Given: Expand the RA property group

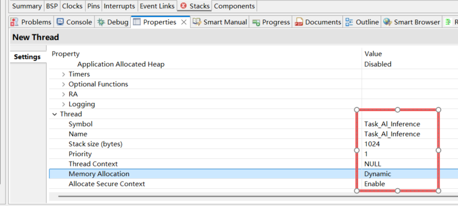Looking at the screenshot, I should click(63, 94).
